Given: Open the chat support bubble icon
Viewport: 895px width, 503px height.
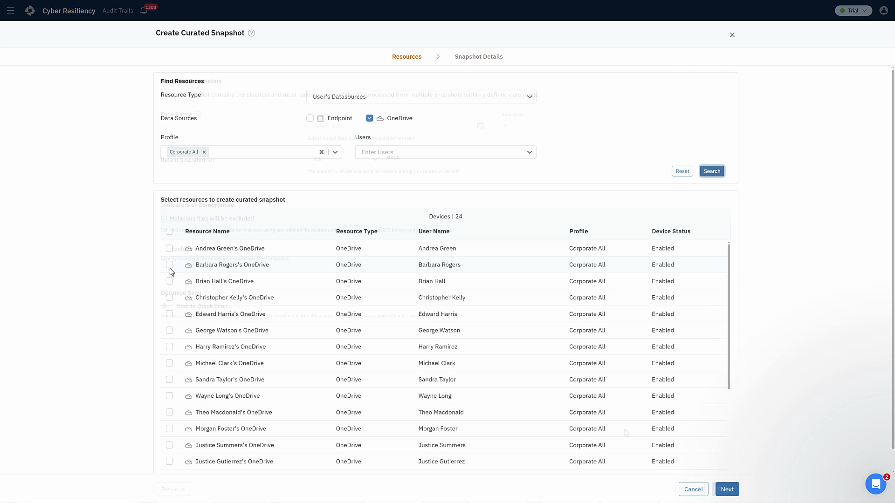Looking at the screenshot, I should click(x=875, y=484).
